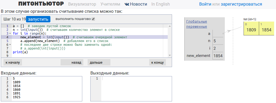Screen dimensions: 276x103
Task: Click the ПИТОНТЬЮТОР logo
Action: (x=41, y=4)
